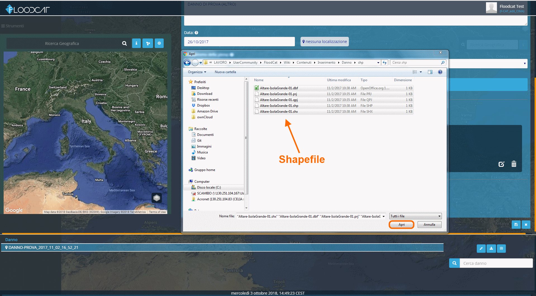536x296 pixels.
Task: Click the Apri open button
Action: (x=401, y=225)
